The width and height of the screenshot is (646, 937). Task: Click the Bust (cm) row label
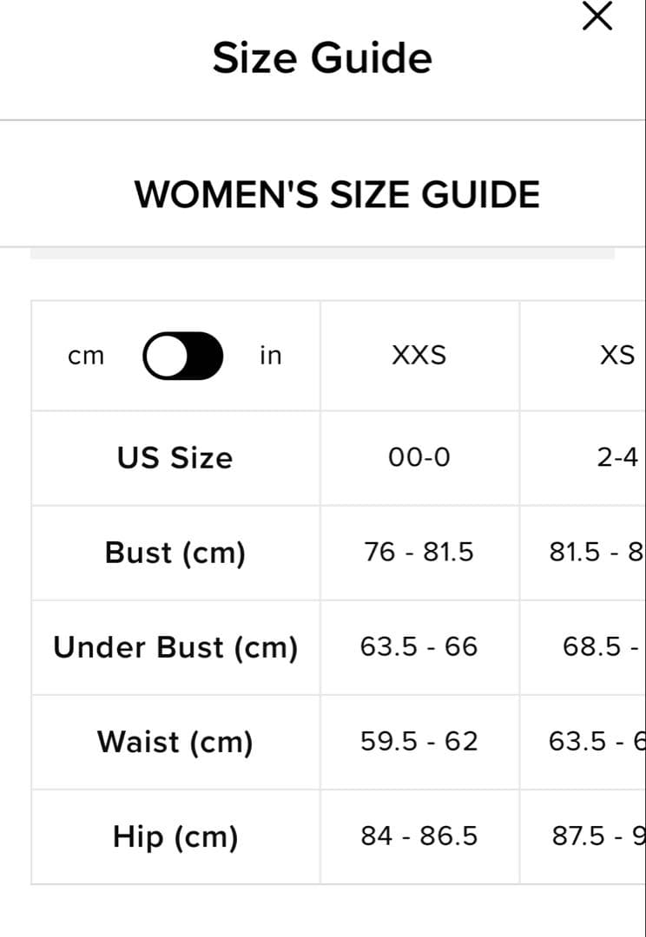[x=175, y=553]
